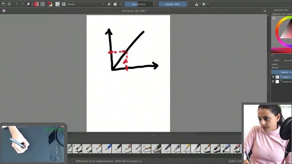Viewport: 292px width, 164px height.
Task: Choose the pink brush preset
Action: [235, 149]
